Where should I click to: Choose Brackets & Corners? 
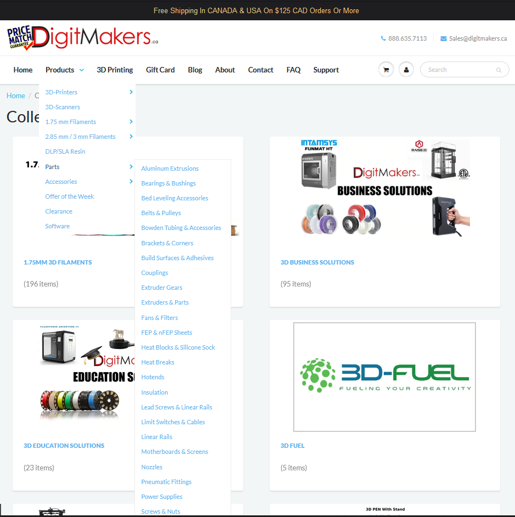[167, 243]
